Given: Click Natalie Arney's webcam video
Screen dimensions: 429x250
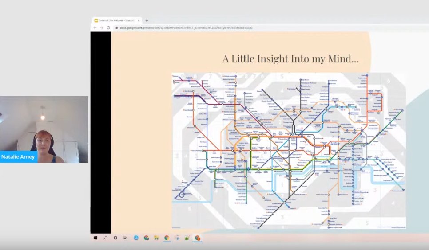Looking at the screenshot, I should coord(44,129).
